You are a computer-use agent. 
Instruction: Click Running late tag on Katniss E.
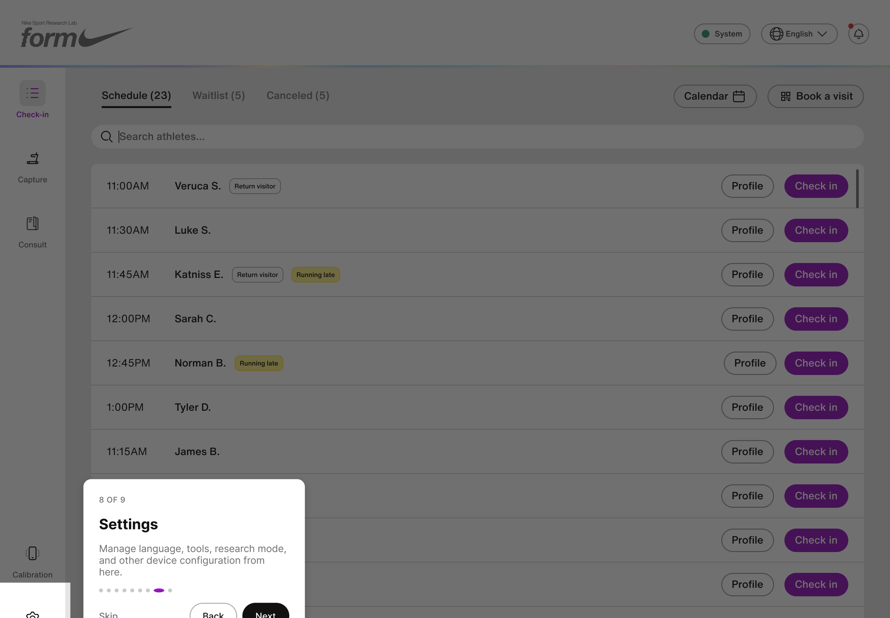tap(315, 275)
